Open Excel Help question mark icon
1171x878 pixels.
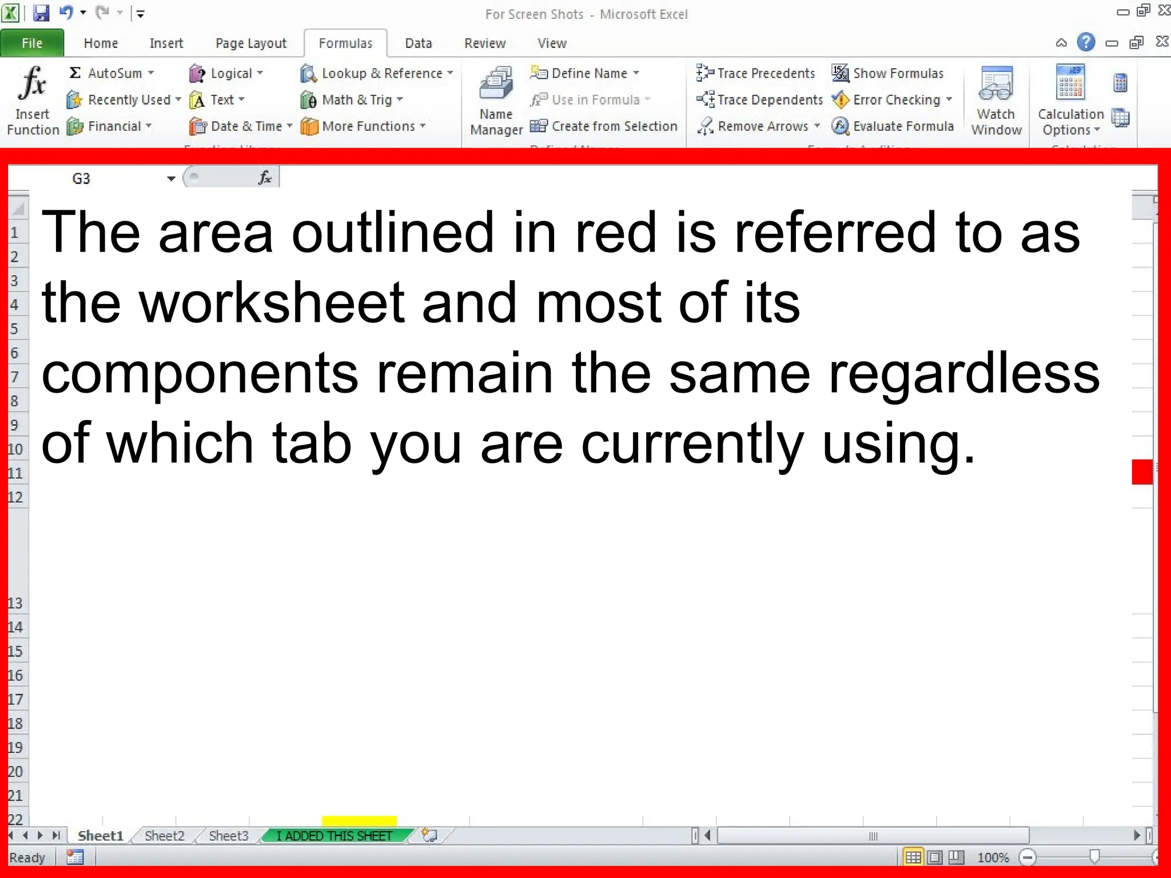1085,42
